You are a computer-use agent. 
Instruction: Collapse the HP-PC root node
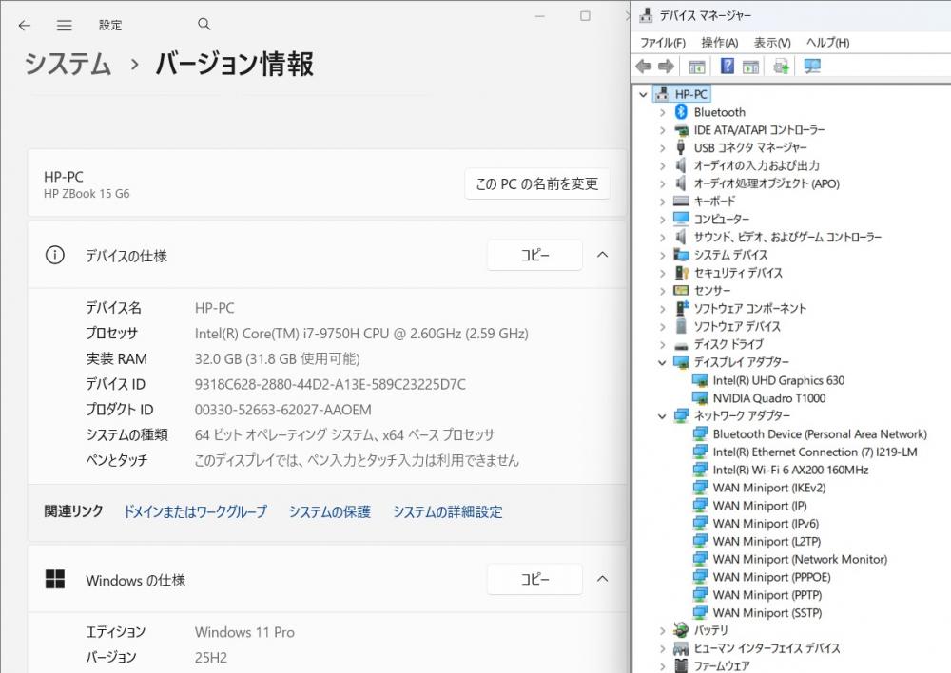tap(643, 95)
